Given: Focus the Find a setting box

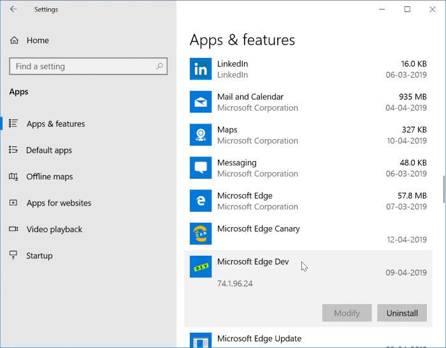Looking at the screenshot, I should [88, 66].
